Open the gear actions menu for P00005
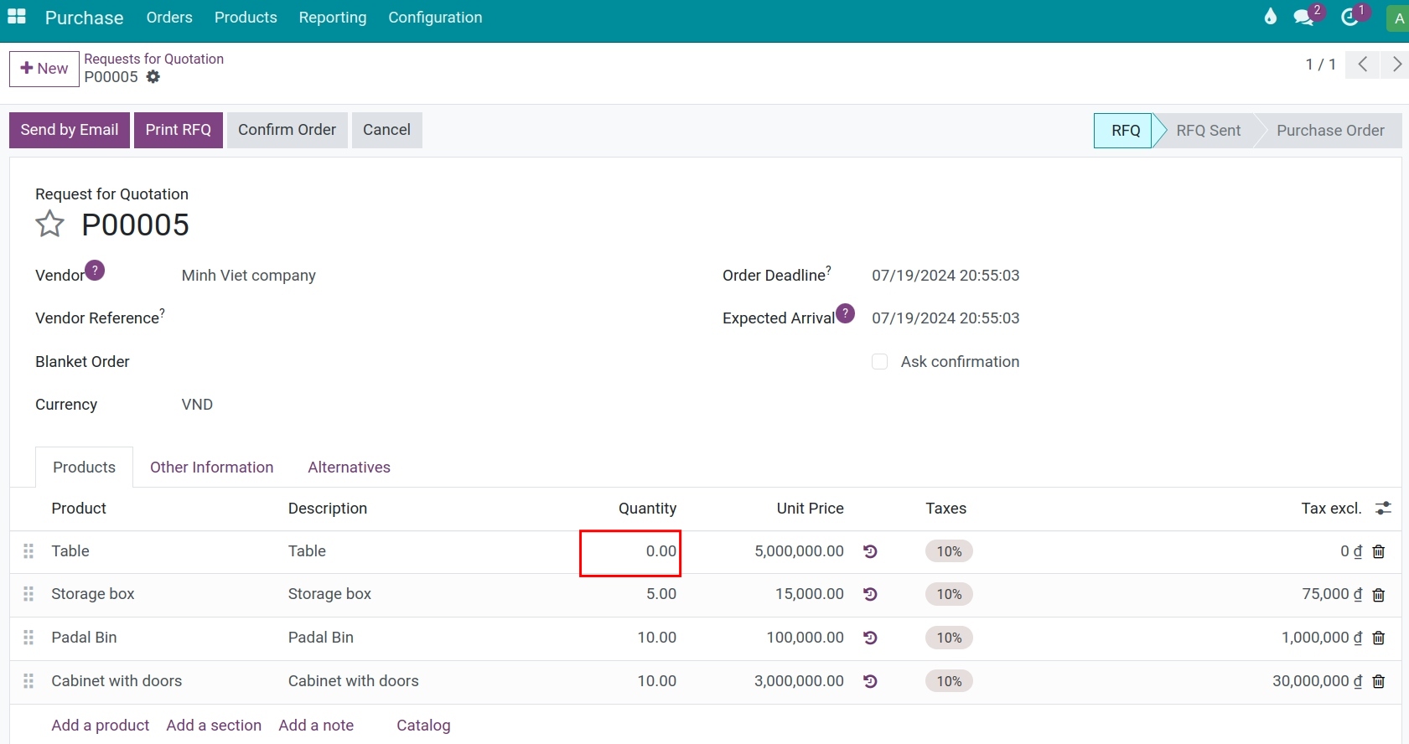 tap(153, 77)
